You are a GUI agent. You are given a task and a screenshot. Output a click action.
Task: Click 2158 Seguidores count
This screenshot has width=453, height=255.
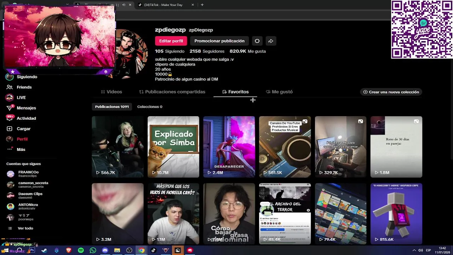coord(207,51)
